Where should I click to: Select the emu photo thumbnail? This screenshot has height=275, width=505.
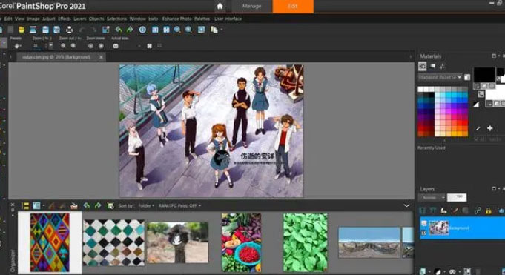coord(178,242)
